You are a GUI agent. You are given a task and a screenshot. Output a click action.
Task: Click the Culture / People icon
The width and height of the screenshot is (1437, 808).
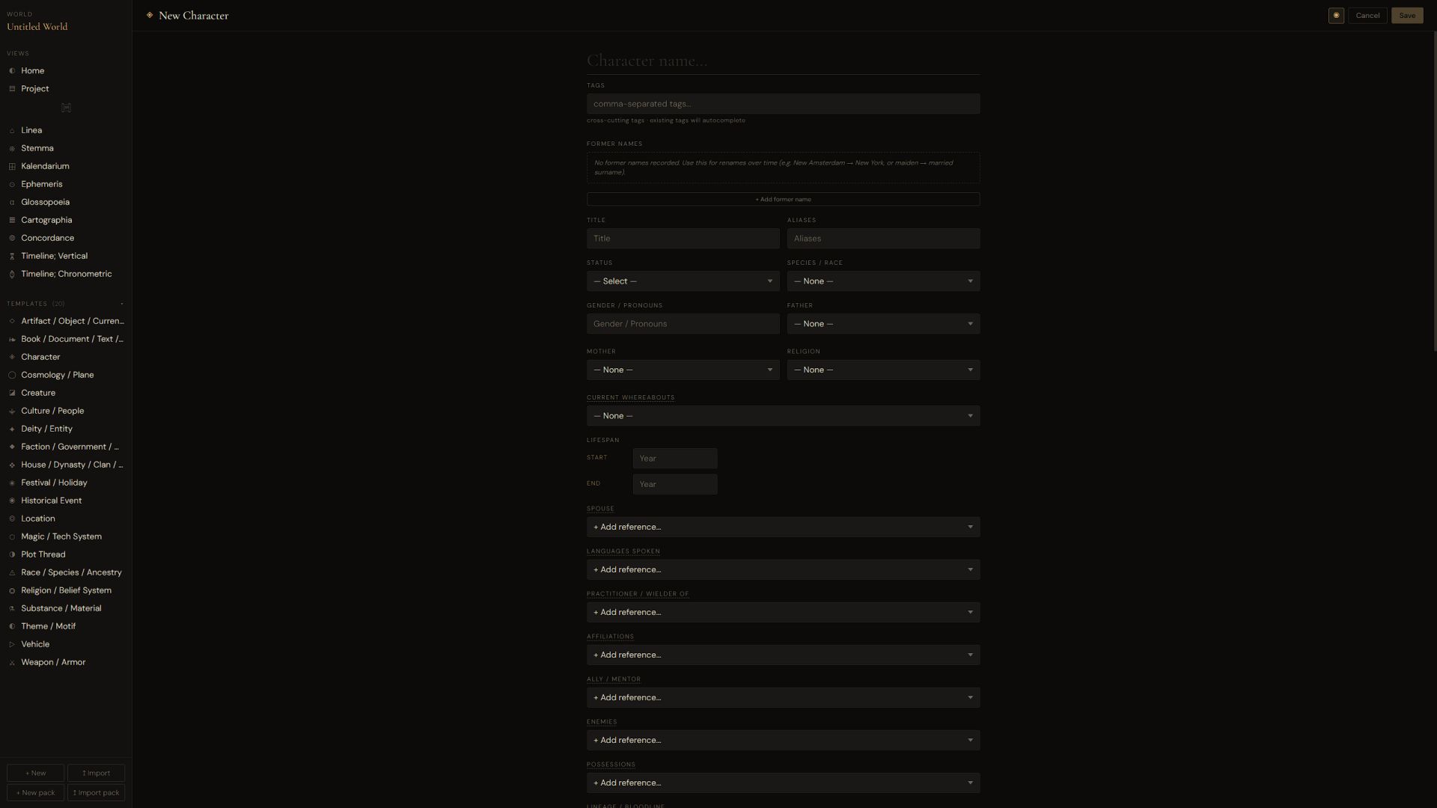click(x=12, y=411)
